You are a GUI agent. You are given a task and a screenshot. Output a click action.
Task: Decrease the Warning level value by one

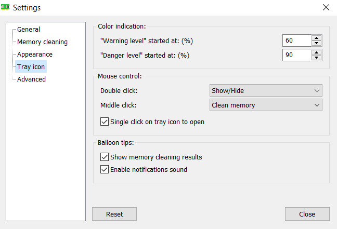(x=316, y=44)
